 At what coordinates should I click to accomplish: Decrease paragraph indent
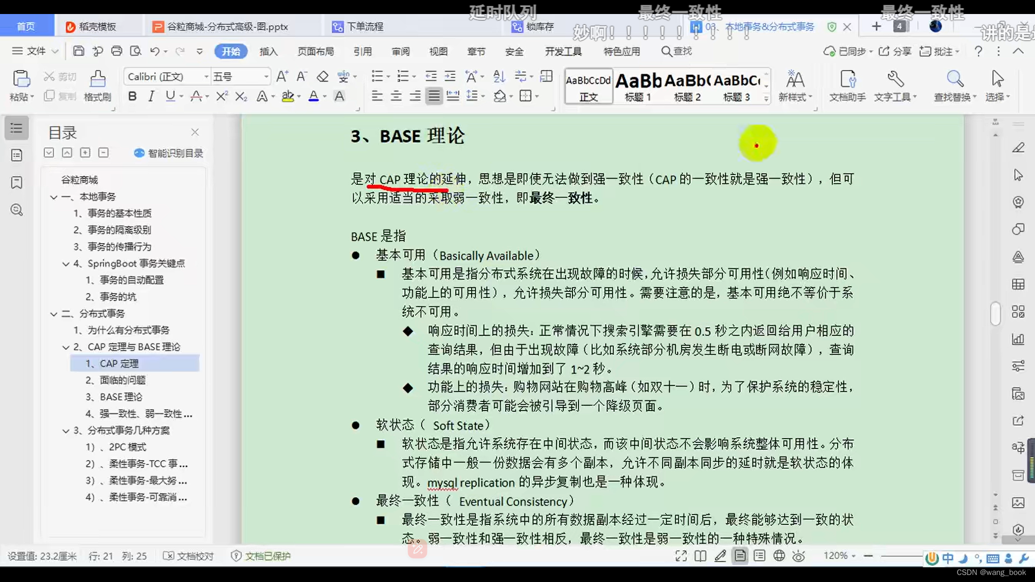point(431,77)
